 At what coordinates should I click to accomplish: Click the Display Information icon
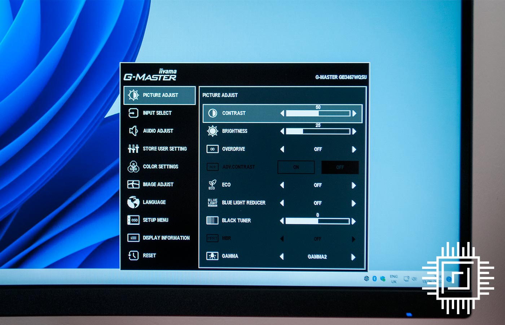(x=133, y=238)
